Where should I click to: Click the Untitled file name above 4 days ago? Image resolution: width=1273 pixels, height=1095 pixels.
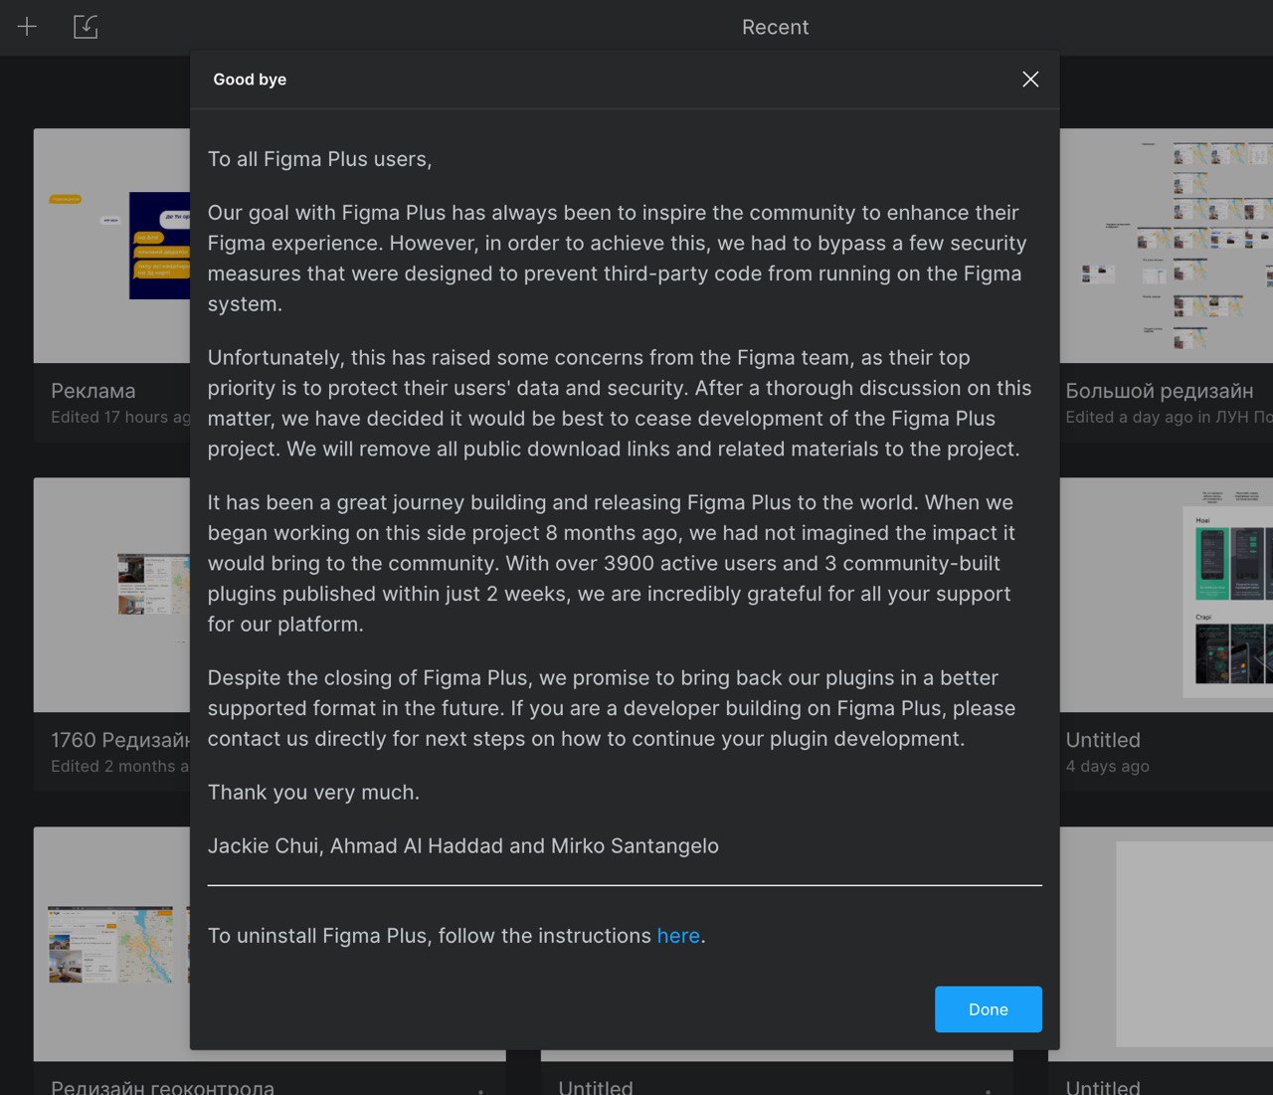pos(1102,740)
